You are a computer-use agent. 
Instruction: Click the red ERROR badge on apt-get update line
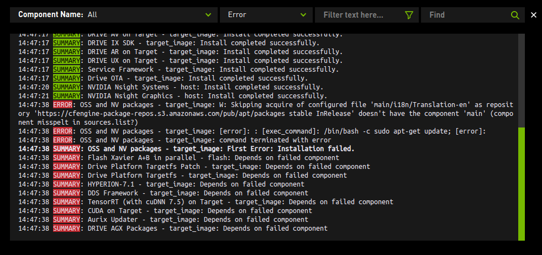pos(63,131)
